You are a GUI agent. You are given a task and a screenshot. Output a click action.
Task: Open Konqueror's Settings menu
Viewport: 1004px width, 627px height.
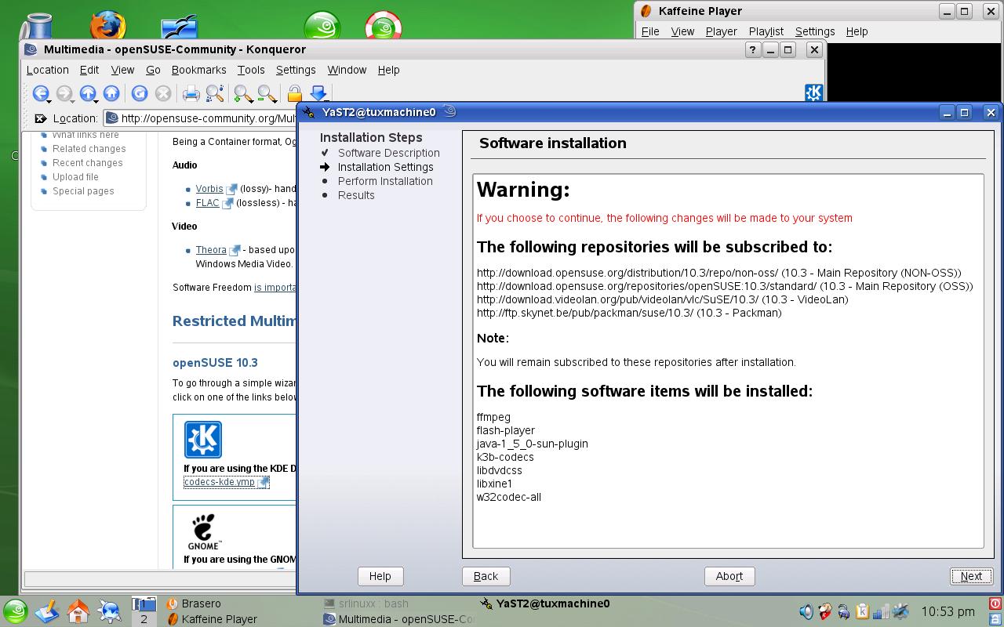pos(296,70)
